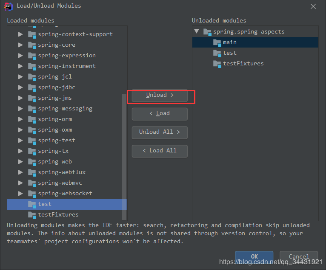This screenshot has height=270, width=326.
Task: Click the unloaded main module folder icon
Action: 217,43
